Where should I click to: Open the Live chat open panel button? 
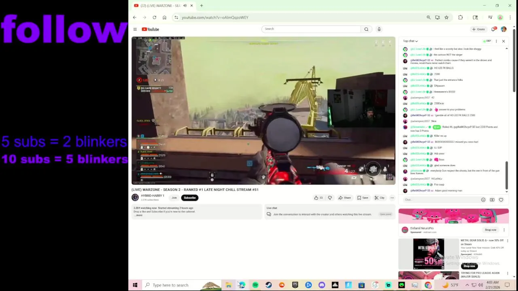pyautogui.click(x=385, y=214)
